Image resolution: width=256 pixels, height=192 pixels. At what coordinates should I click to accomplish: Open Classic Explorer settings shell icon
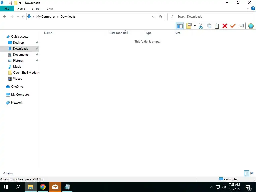point(251,26)
